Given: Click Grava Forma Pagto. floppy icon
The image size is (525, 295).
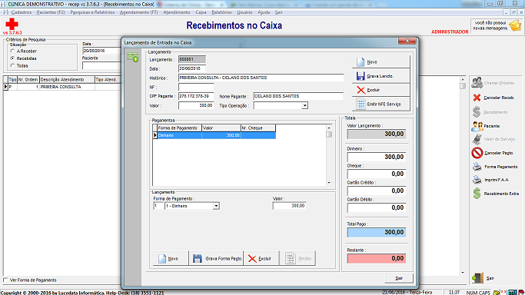Looking at the screenshot, I should 198,259.
